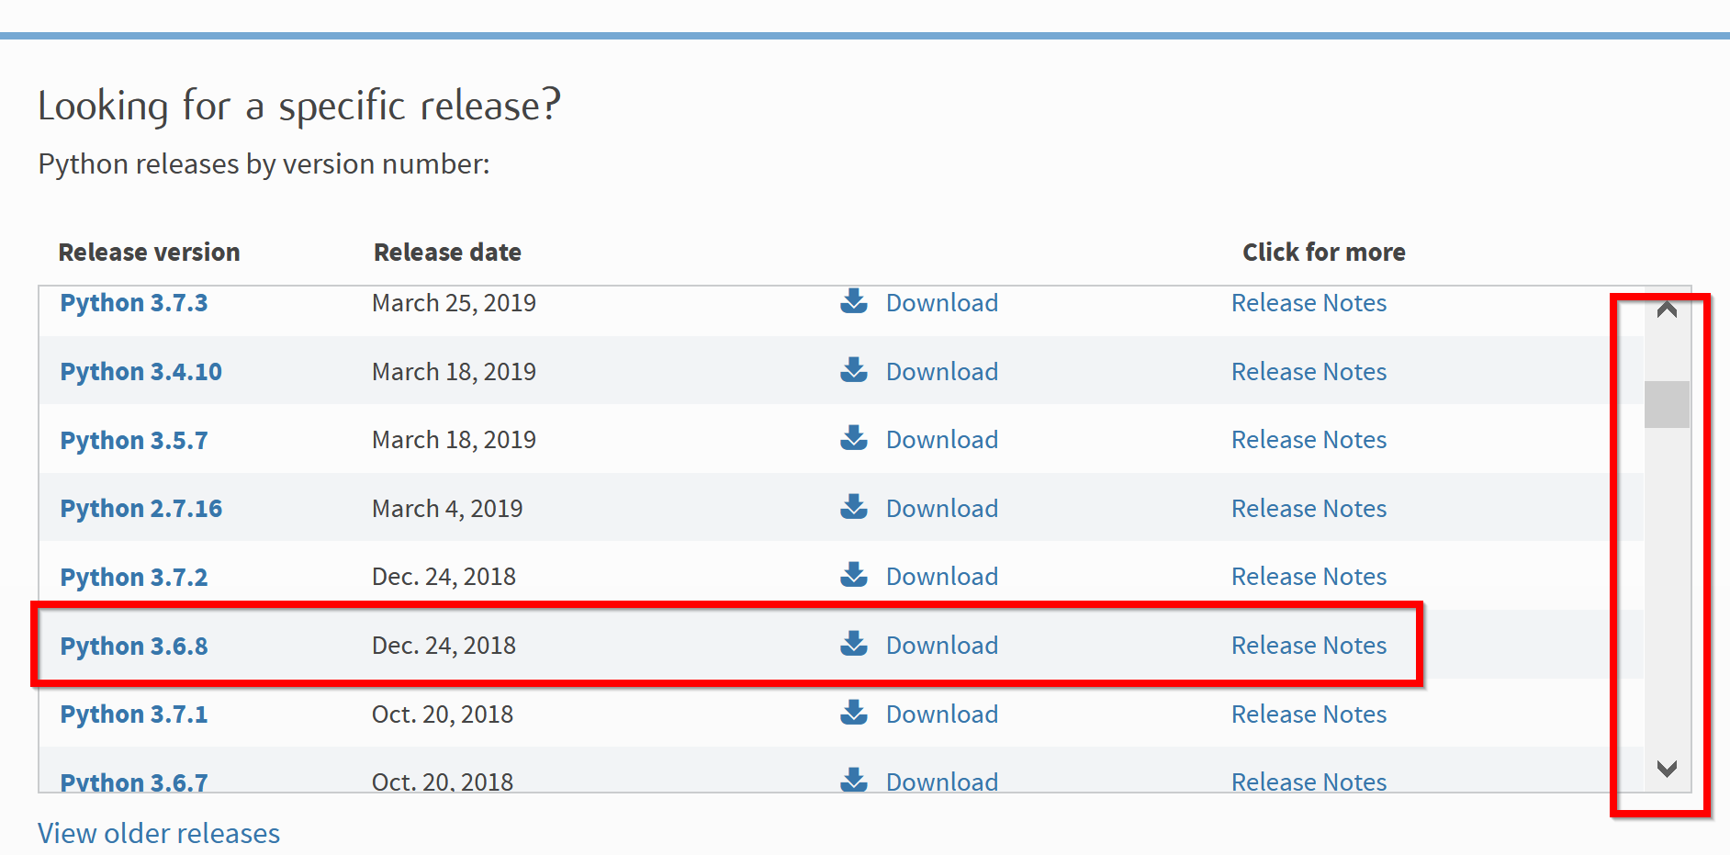Click download icon for Python 3.7.1
Screen dimensions: 1730x855
tap(854, 713)
